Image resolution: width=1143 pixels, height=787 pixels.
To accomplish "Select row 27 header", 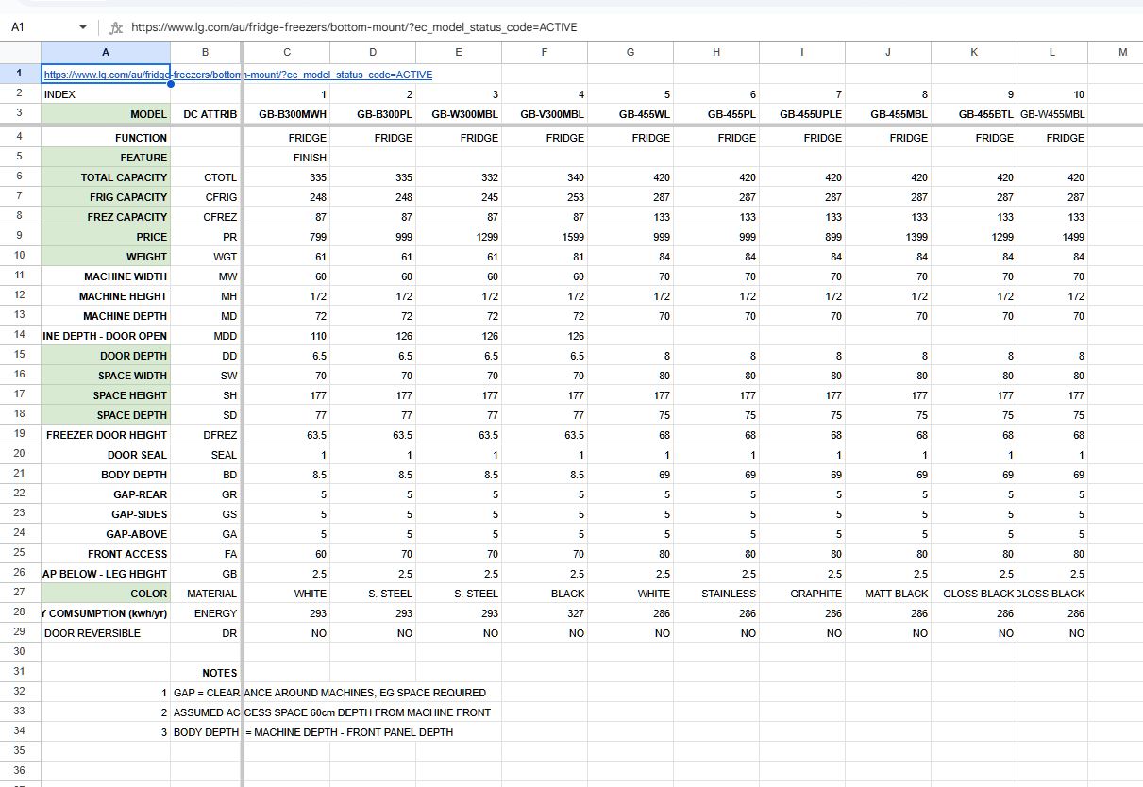I will [x=20, y=594].
